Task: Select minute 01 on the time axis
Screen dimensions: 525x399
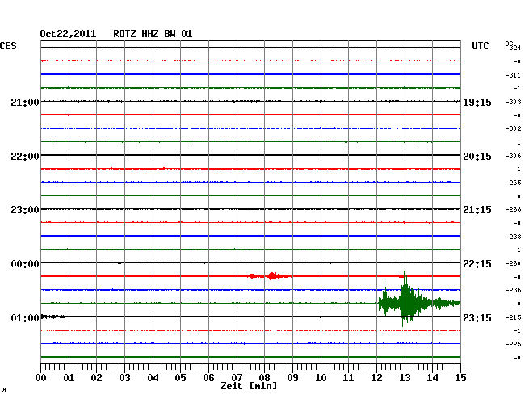Action: (x=69, y=377)
